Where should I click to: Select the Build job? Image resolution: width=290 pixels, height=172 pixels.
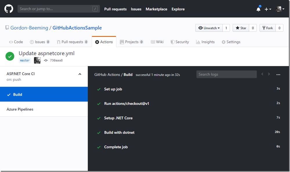point(44,94)
